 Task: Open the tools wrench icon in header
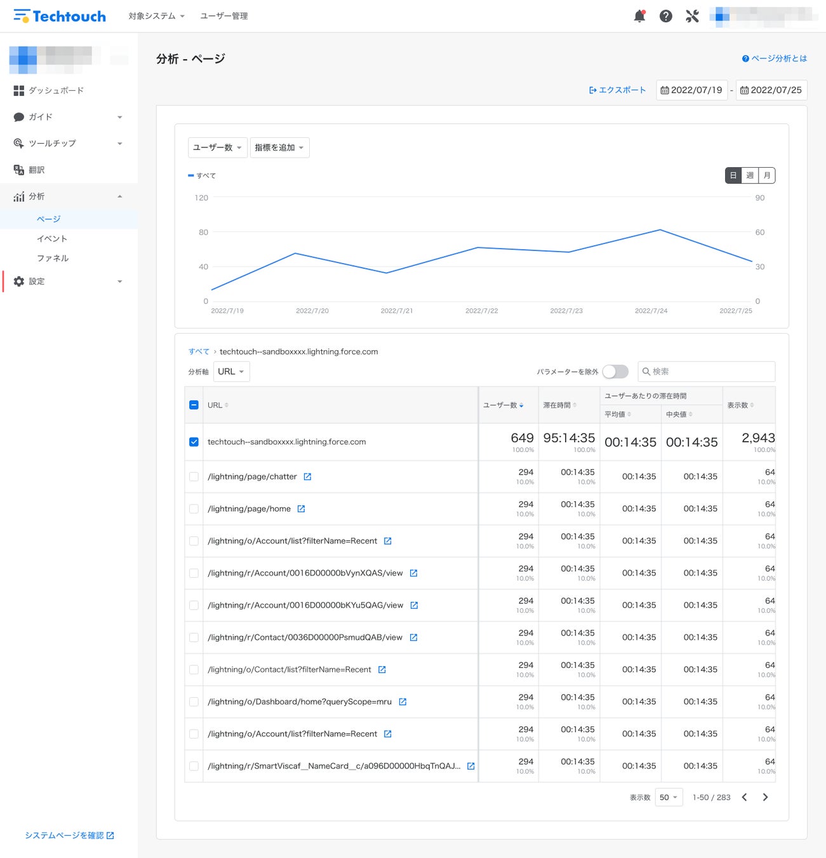coord(692,16)
